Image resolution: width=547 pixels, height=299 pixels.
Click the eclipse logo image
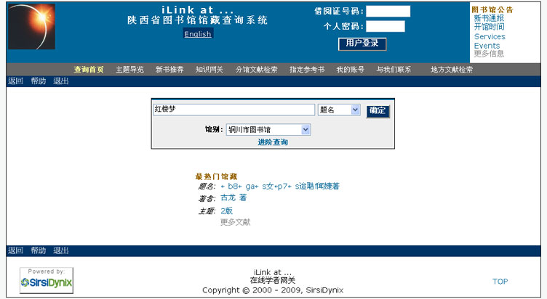coord(31,27)
